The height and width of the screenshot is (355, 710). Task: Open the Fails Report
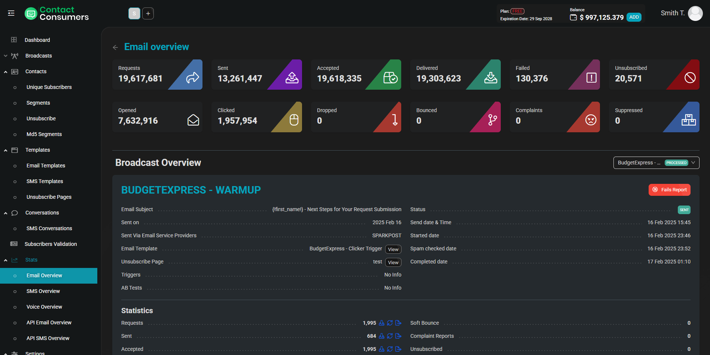tap(669, 190)
